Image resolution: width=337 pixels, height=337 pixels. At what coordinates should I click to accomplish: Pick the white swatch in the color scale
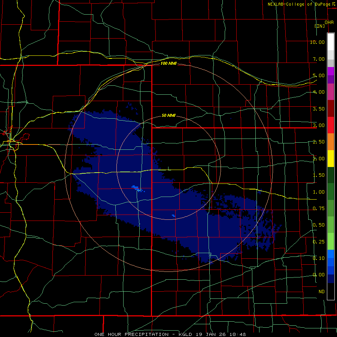(x=331, y=42)
